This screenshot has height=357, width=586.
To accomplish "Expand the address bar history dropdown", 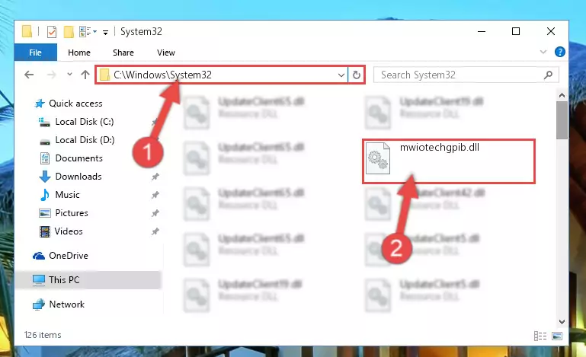I will pyautogui.click(x=341, y=75).
